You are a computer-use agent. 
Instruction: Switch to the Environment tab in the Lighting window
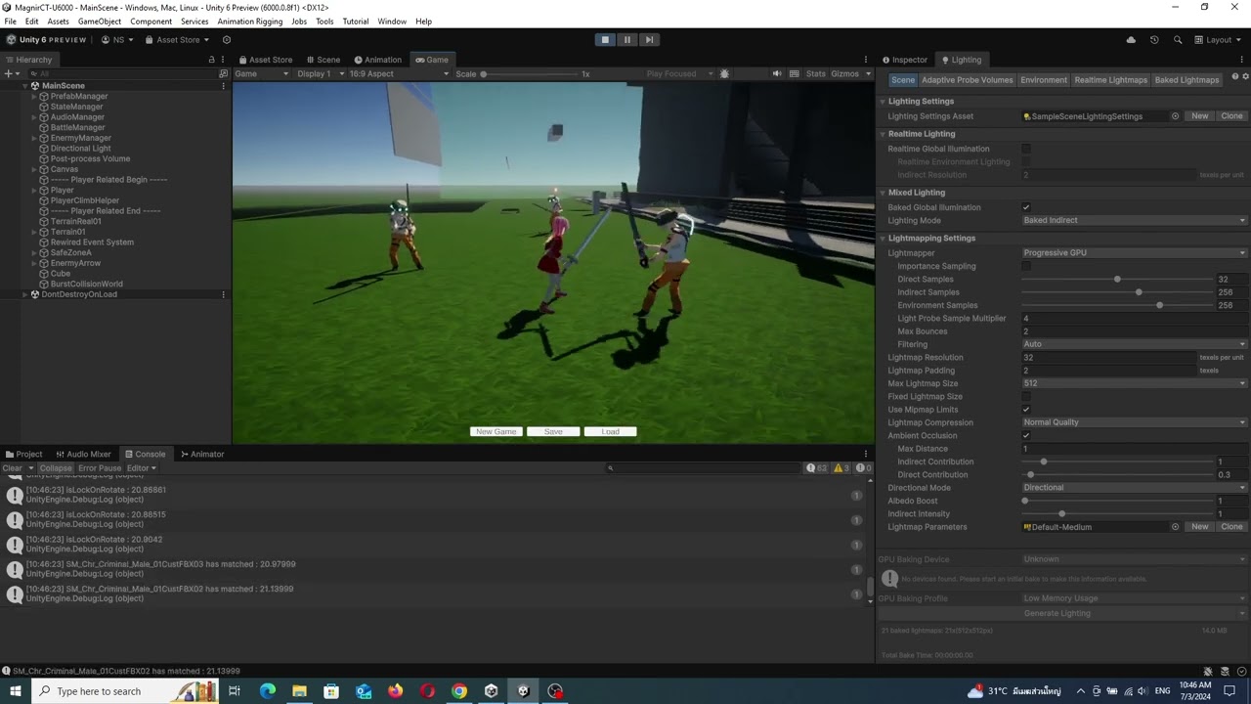point(1044,79)
